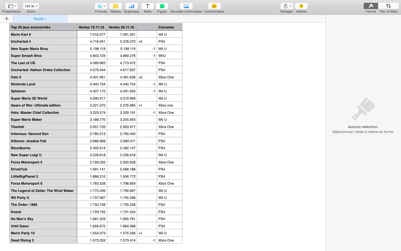Select the Titanfall cell
Image resolution: width=401 pixels, height=251 pixels.
pos(43,127)
